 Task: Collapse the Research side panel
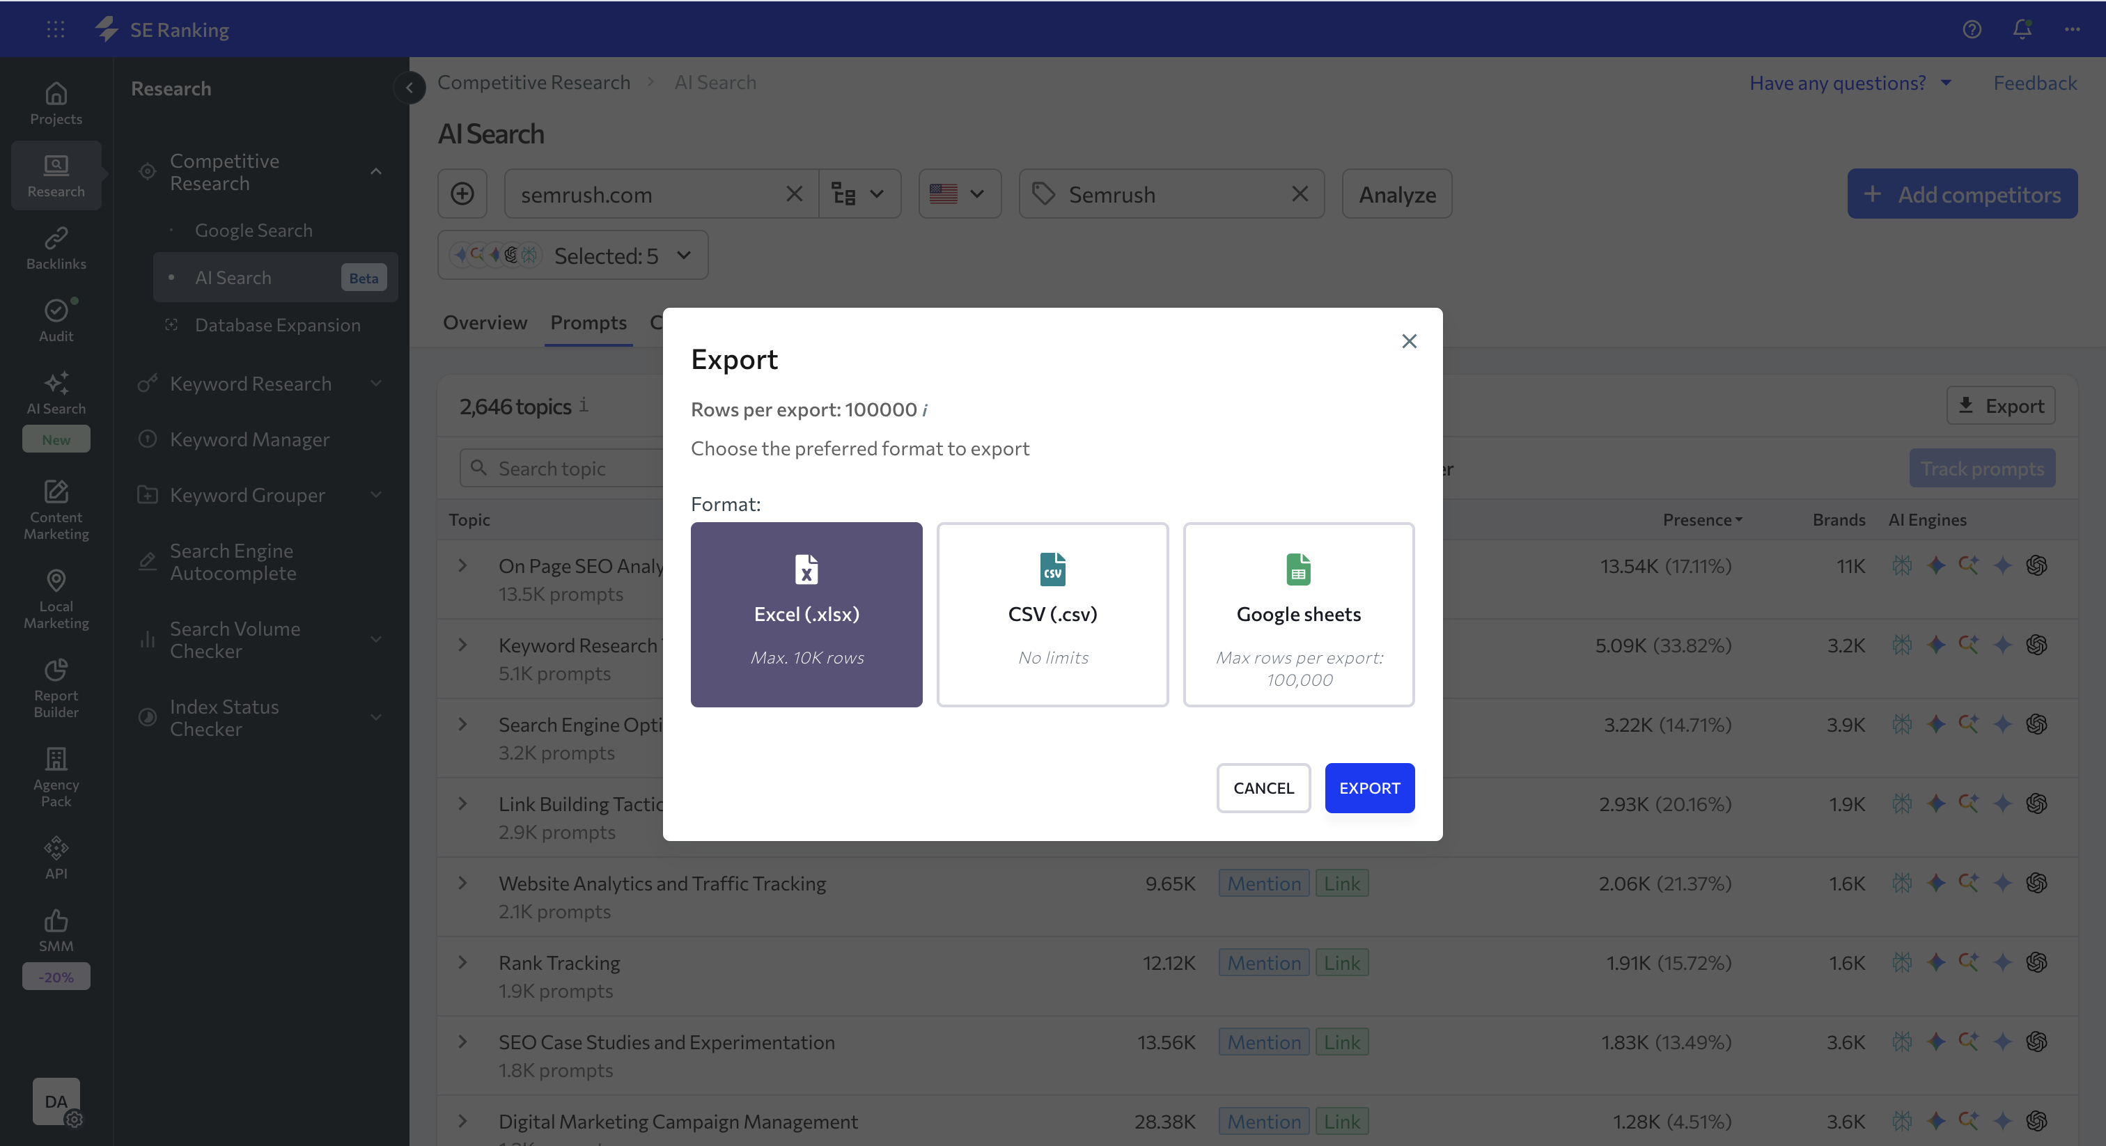point(409,88)
